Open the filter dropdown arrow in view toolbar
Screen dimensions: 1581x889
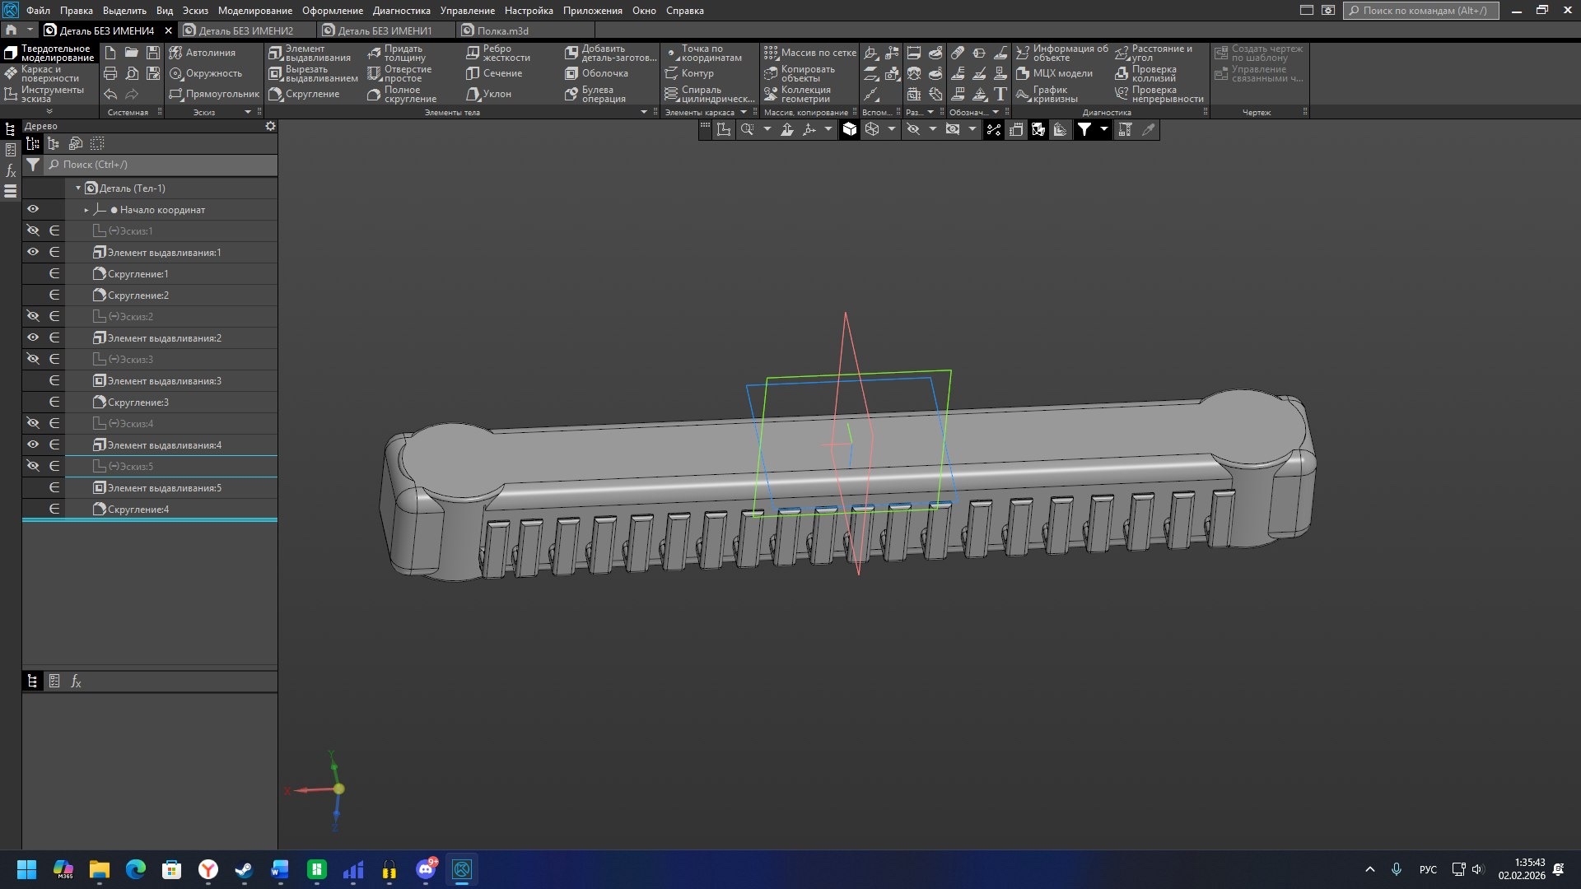click(x=1104, y=129)
